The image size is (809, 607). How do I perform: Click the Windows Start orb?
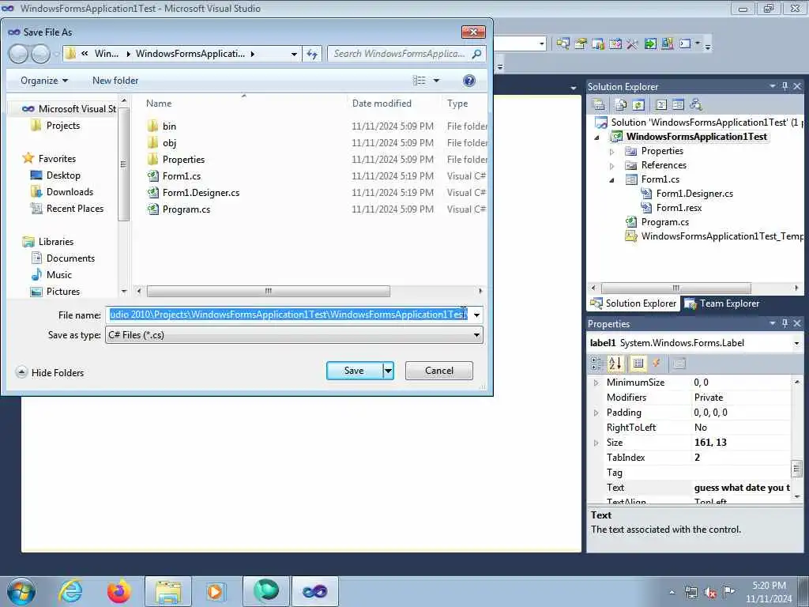tap(21, 591)
